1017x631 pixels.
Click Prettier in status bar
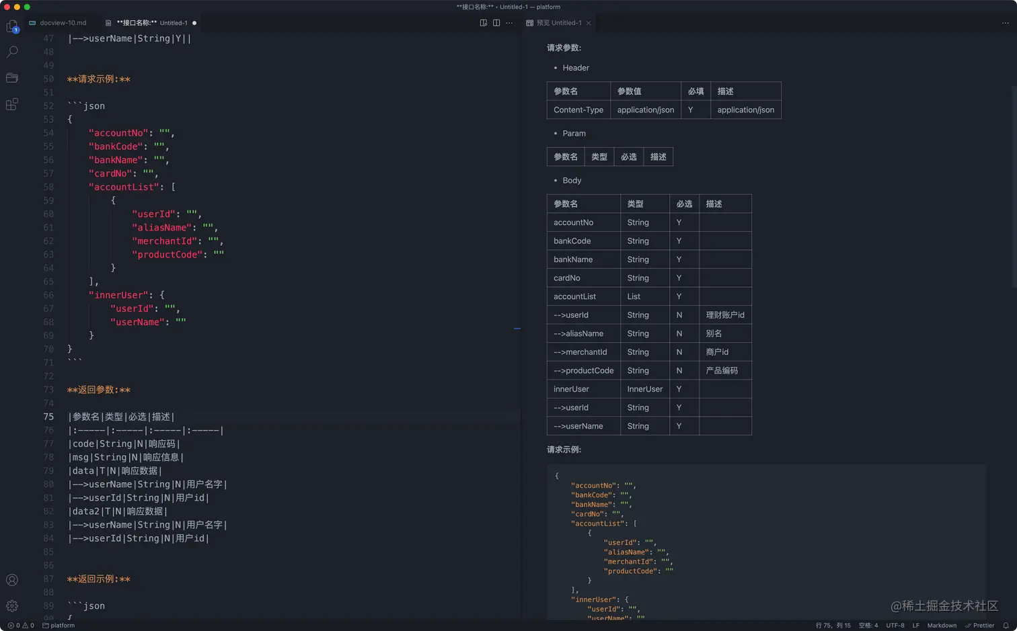(980, 626)
